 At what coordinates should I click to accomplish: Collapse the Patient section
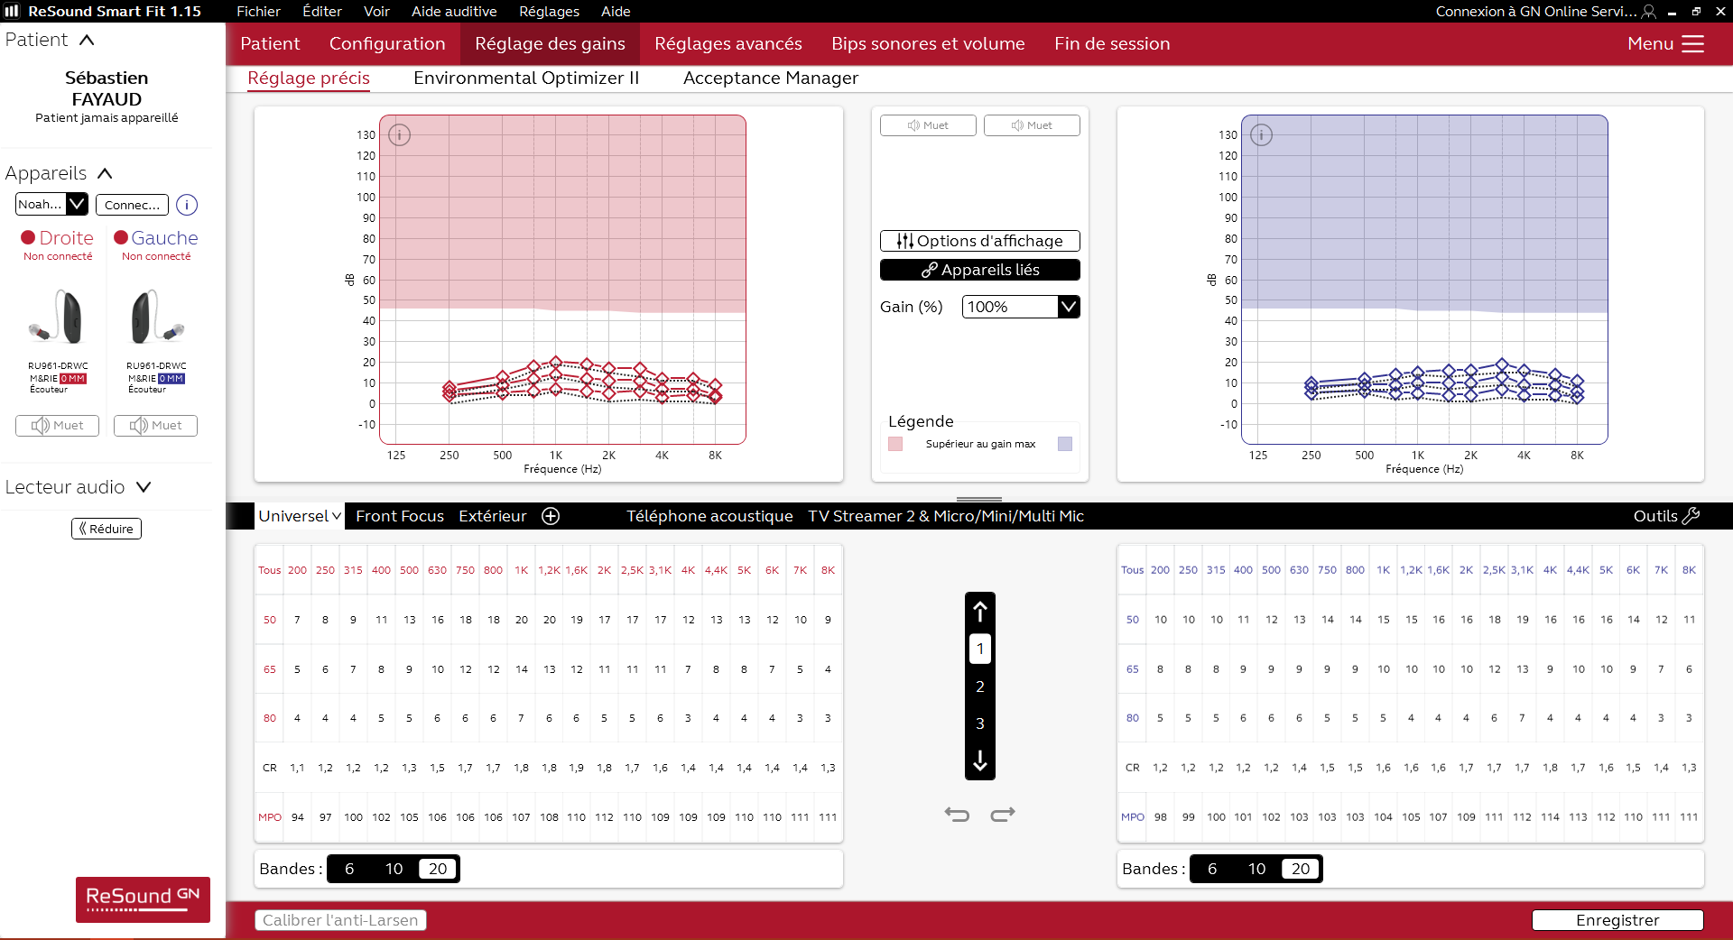[87, 40]
